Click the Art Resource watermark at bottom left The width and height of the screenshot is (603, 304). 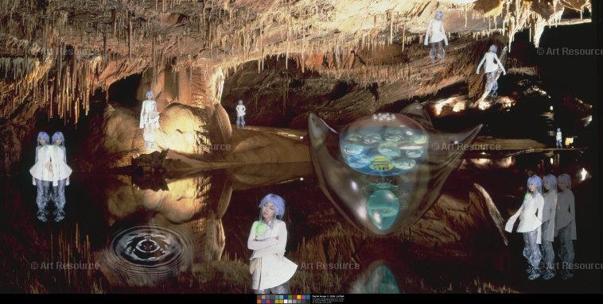tap(65, 266)
